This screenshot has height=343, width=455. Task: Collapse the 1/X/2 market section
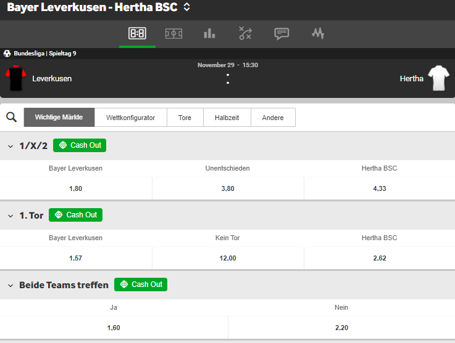[10, 146]
